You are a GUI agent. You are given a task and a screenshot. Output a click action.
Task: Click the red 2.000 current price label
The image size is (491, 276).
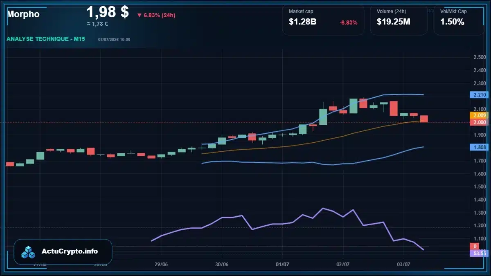click(480, 122)
